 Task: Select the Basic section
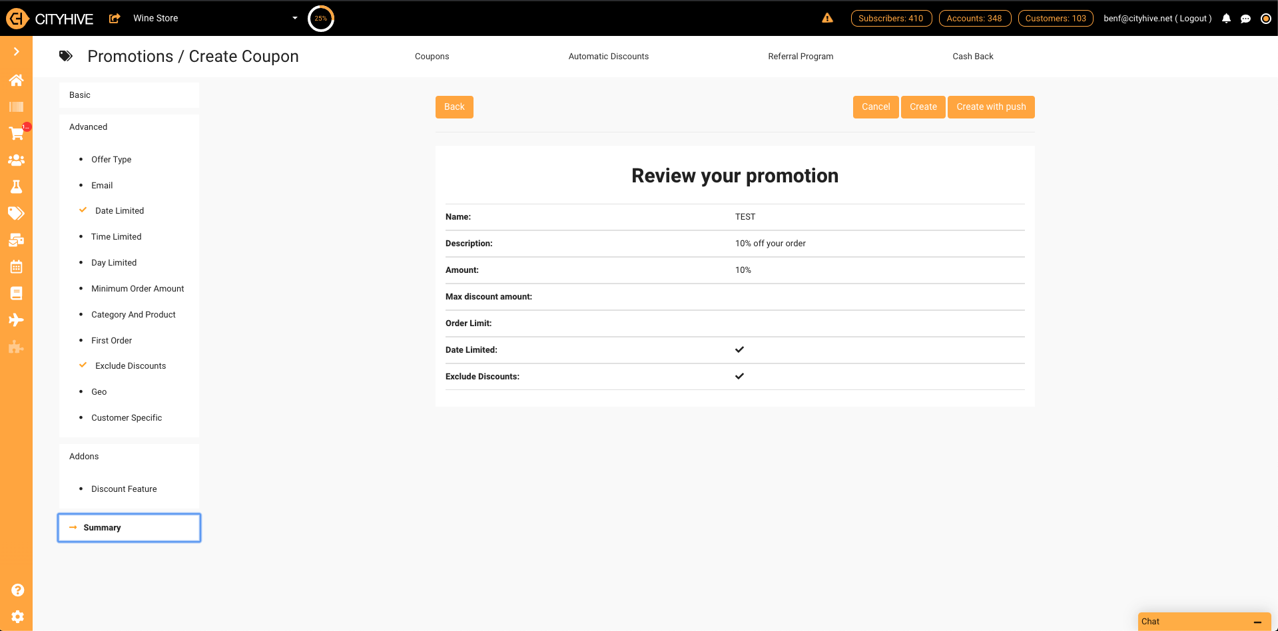pos(129,95)
